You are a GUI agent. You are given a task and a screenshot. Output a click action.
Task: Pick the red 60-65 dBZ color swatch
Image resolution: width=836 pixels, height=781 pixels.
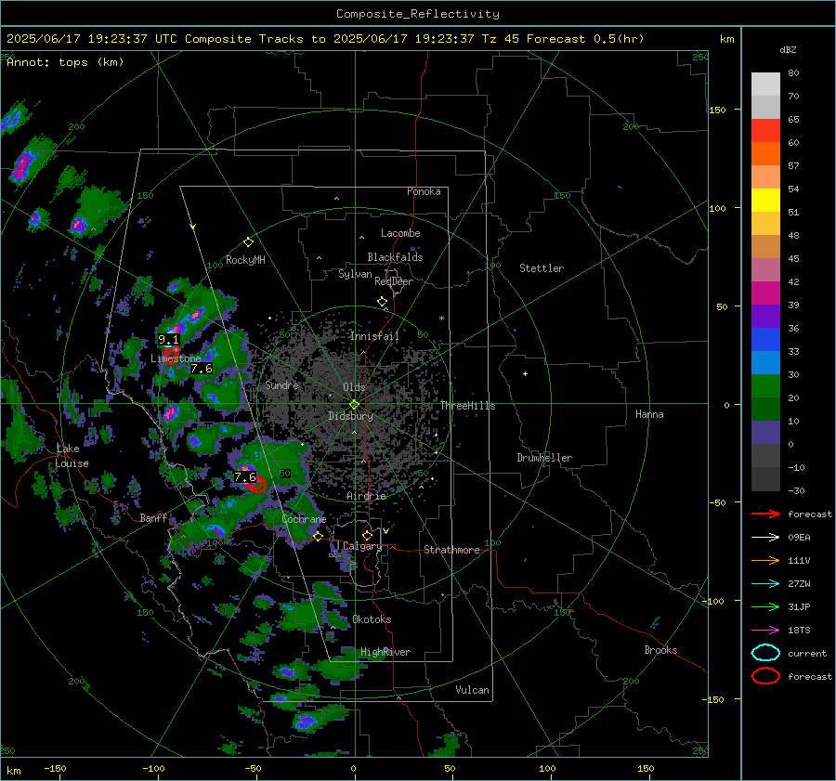tap(765, 131)
